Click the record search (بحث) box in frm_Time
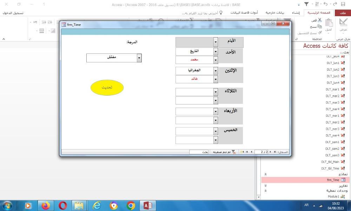The height and width of the screenshot is (211, 351). point(199,152)
